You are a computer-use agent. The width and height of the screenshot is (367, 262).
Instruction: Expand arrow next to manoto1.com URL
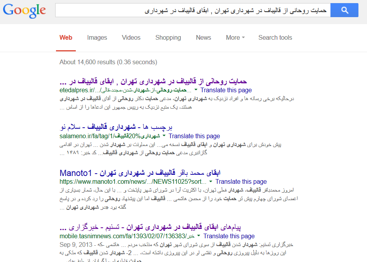tap(211, 181)
